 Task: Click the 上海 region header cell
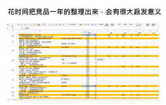click(x=111, y=33)
